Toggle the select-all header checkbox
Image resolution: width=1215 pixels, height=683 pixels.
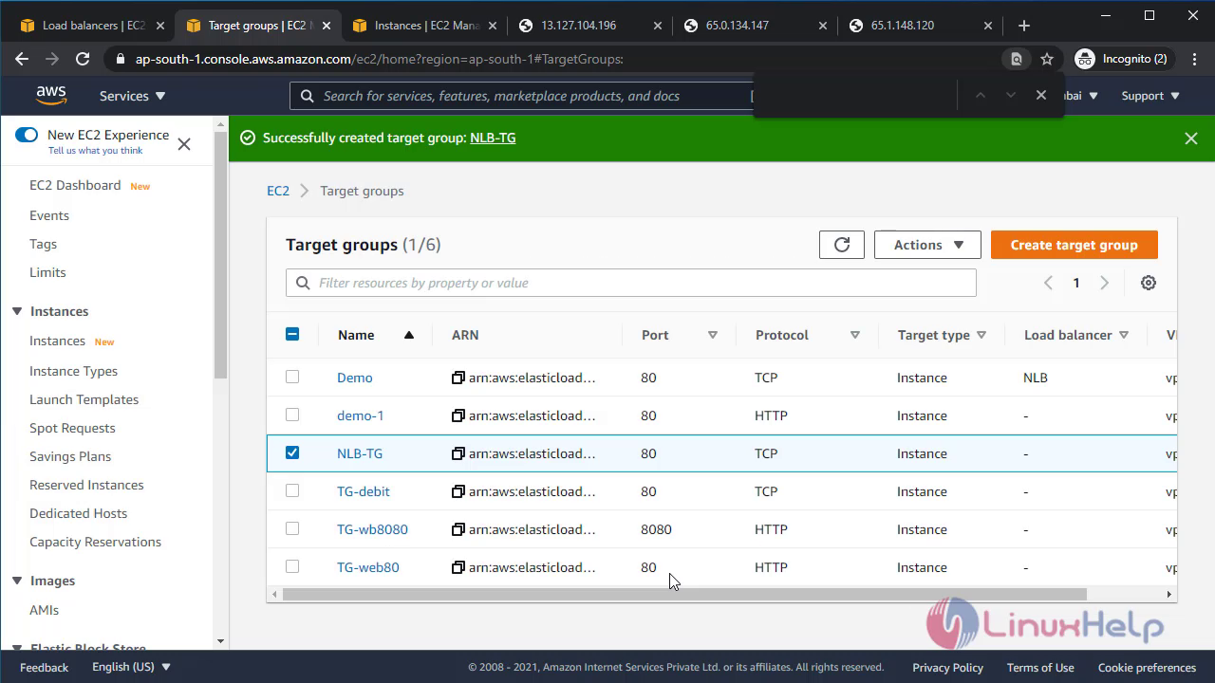point(292,334)
